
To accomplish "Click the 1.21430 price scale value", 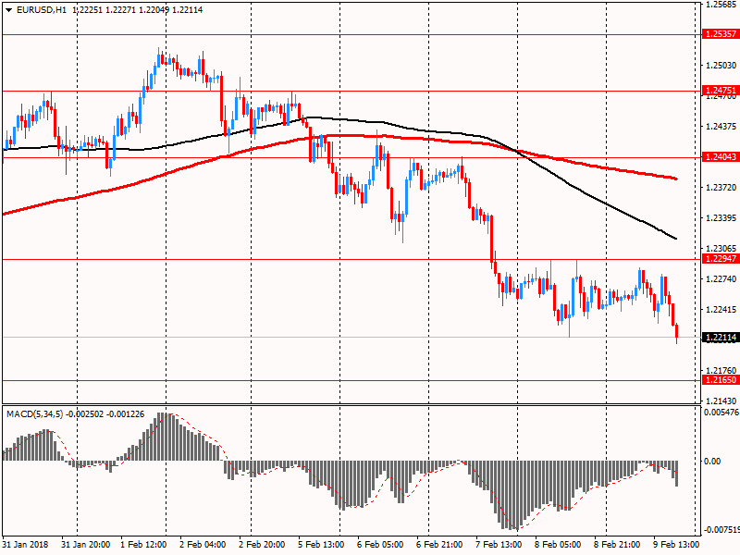I will click(x=721, y=401).
